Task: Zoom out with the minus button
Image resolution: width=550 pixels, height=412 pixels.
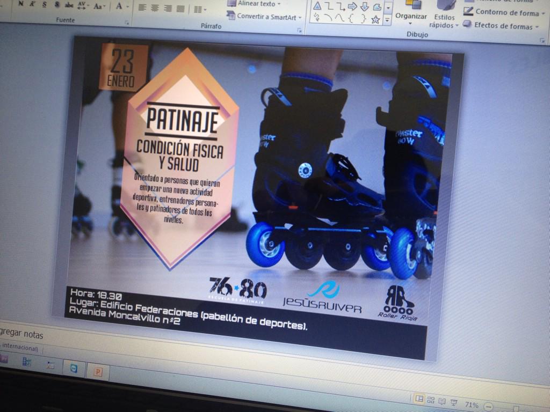Action: point(488,407)
